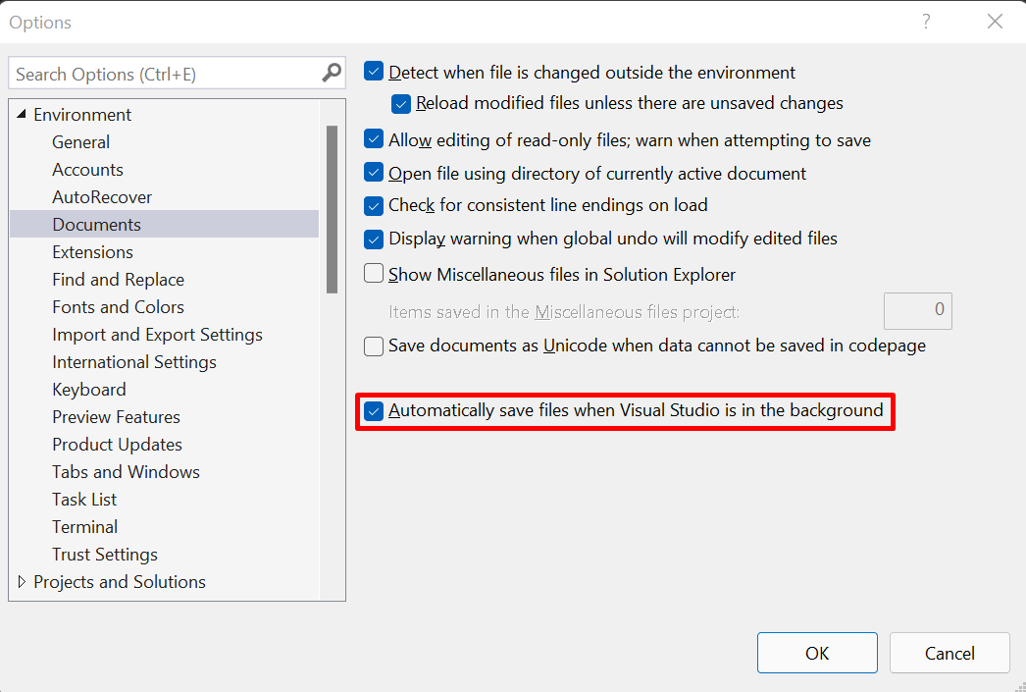
Task: Click the Help question mark icon
Action: point(926,21)
